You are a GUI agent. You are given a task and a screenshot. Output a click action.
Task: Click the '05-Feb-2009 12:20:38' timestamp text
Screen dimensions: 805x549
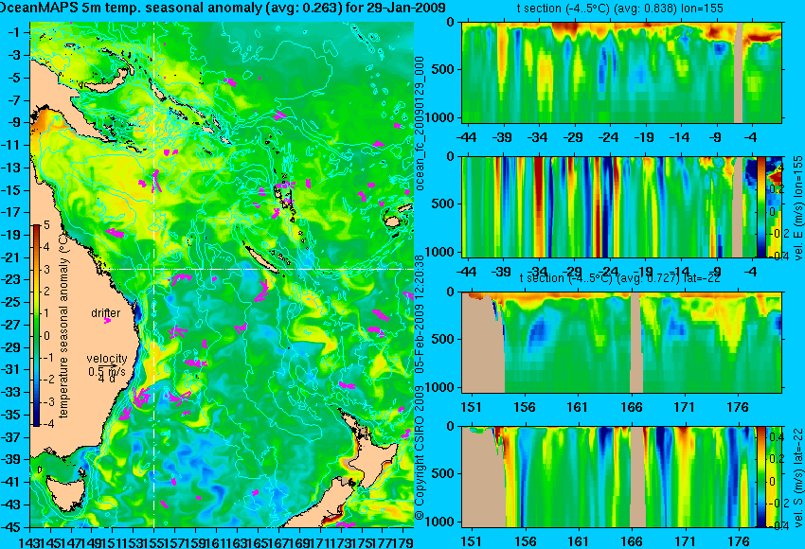420,313
